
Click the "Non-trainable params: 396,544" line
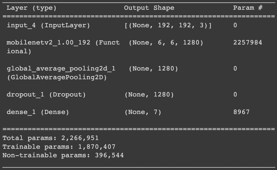tap(63, 155)
